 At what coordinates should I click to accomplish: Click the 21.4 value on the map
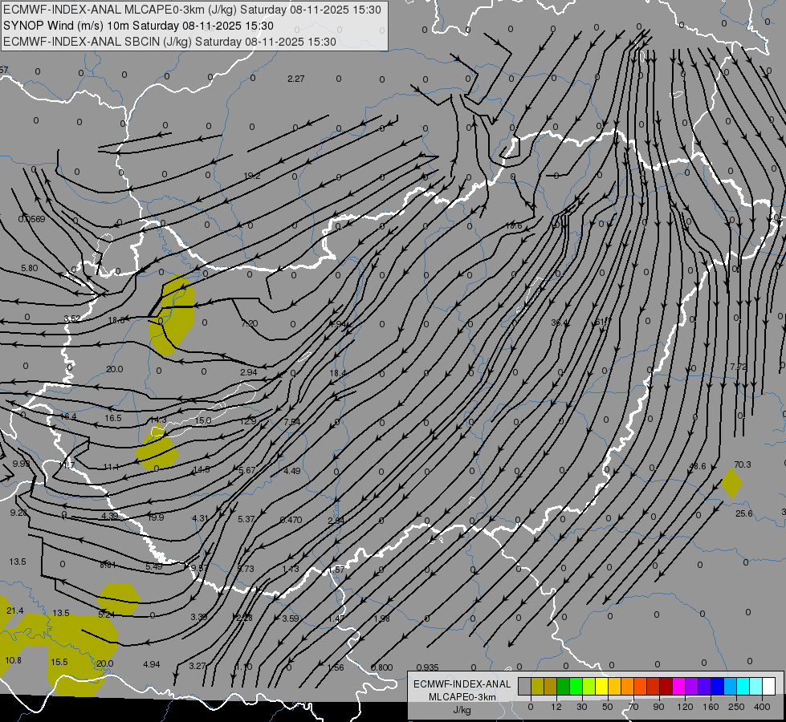point(15,610)
